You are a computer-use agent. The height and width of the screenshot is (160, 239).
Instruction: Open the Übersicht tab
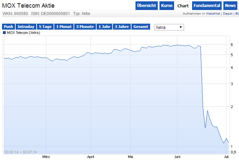tap(146, 6)
